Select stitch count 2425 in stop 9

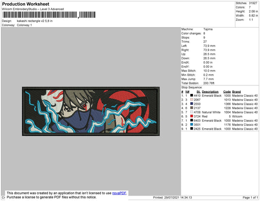click(x=197, y=129)
